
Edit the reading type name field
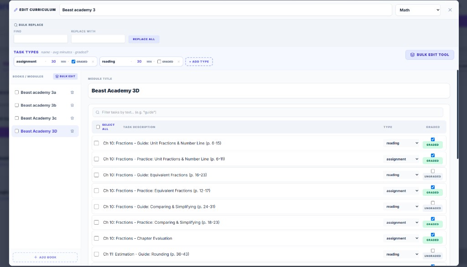115,62
